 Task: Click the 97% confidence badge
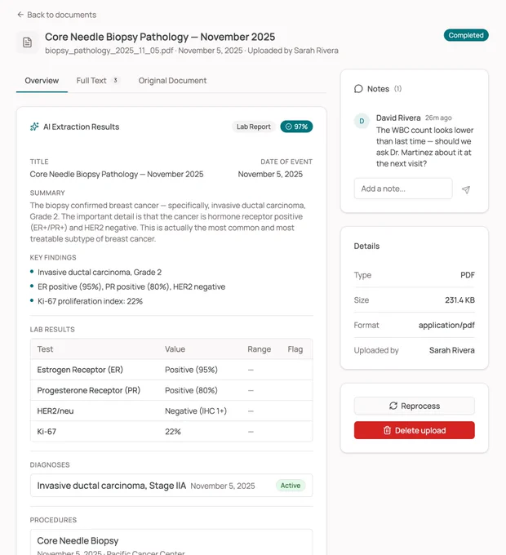pyautogui.click(x=296, y=127)
